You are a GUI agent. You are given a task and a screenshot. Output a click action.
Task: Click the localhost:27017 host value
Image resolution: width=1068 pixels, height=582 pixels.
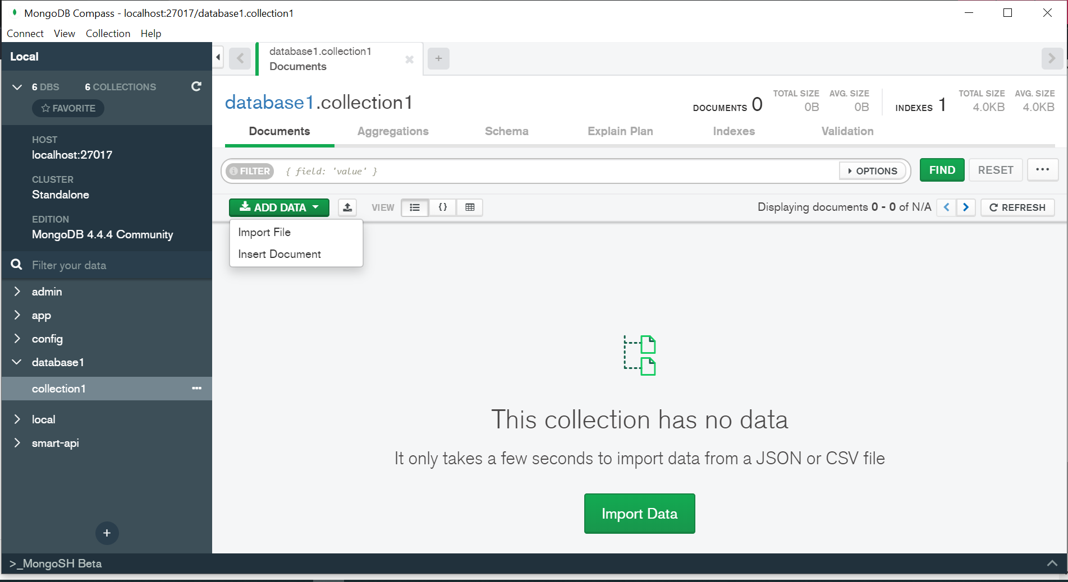click(x=72, y=155)
